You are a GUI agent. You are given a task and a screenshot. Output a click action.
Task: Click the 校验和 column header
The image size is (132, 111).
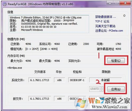pos(77,72)
